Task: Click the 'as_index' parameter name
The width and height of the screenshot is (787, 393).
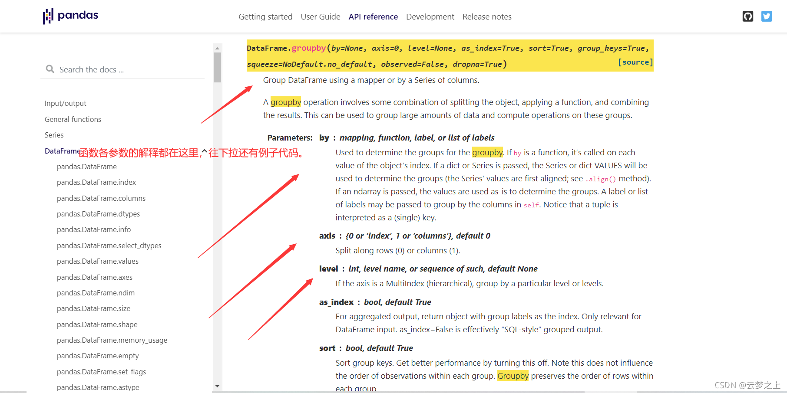Action: (337, 302)
